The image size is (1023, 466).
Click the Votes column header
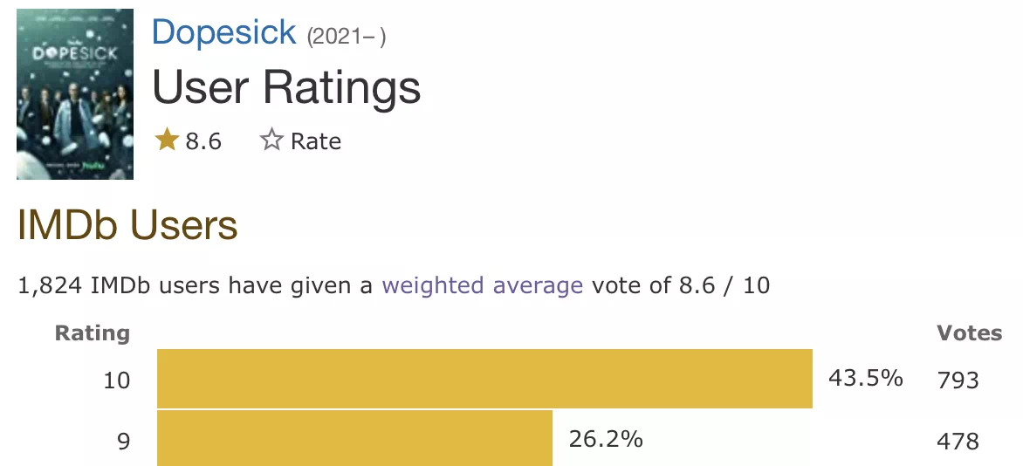(970, 333)
